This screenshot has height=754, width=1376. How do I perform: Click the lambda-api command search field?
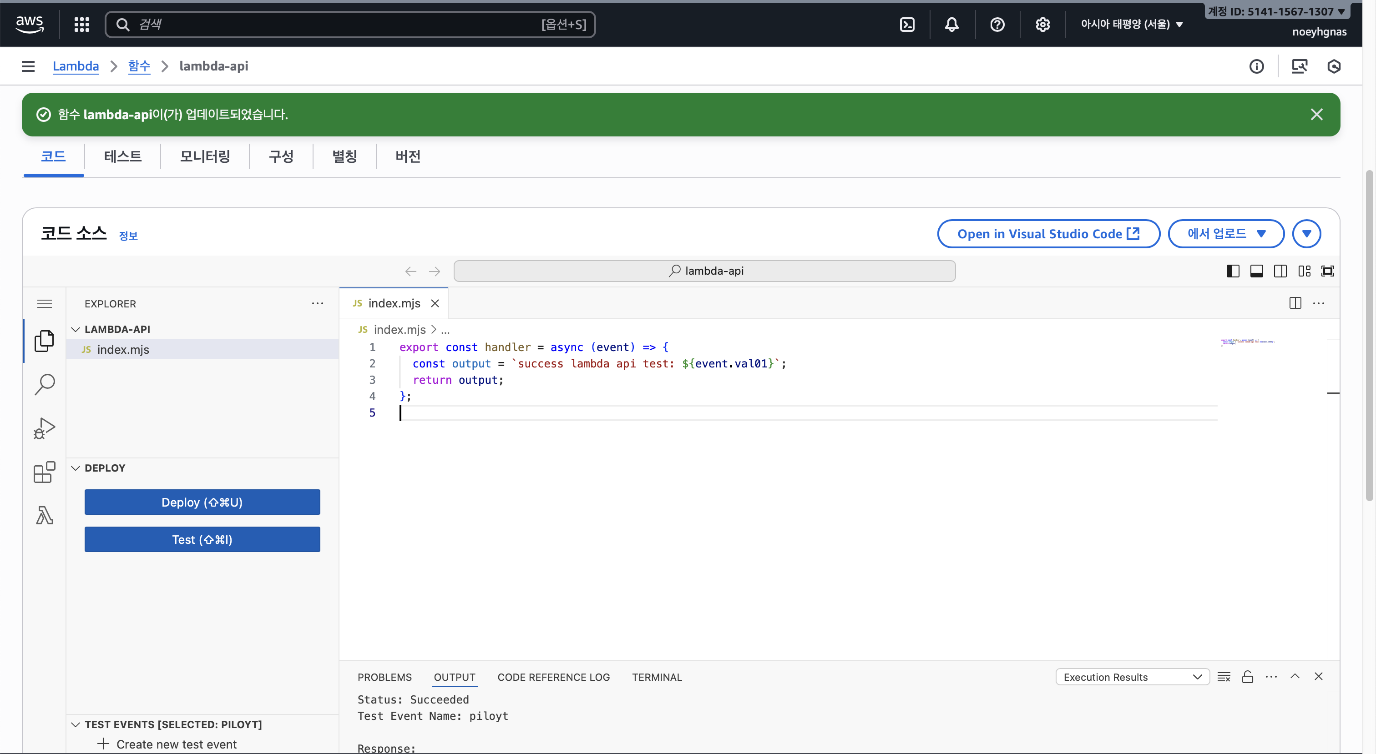[x=704, y=271]
